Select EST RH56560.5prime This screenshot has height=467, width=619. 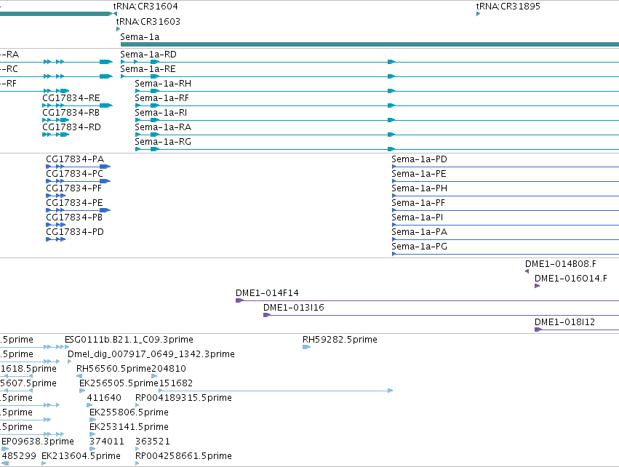114,369
